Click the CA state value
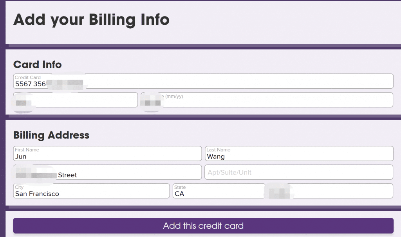Screen dimensions: 401x237 179,194
